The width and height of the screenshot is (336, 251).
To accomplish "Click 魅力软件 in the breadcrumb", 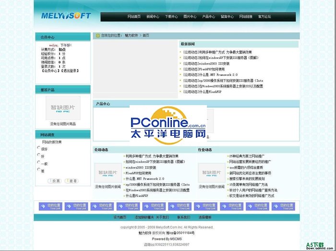I will (x=132, y=36).
